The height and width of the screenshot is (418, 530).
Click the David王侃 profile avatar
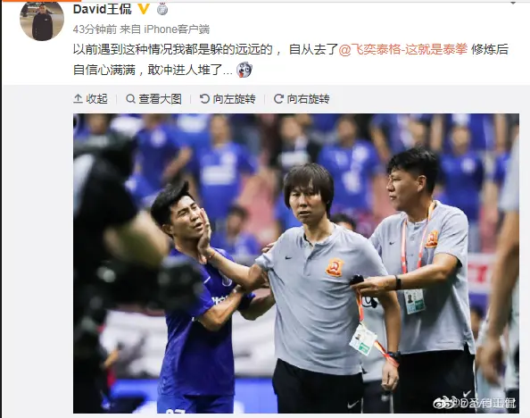pyautogui.click(x=42, y=20)
